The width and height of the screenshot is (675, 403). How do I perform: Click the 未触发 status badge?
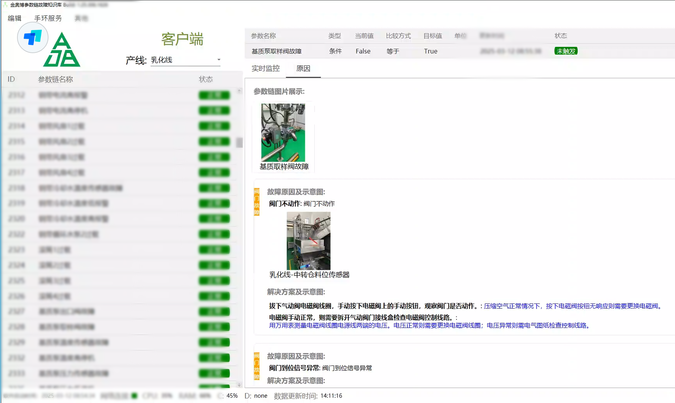click(x=565, y=51)
